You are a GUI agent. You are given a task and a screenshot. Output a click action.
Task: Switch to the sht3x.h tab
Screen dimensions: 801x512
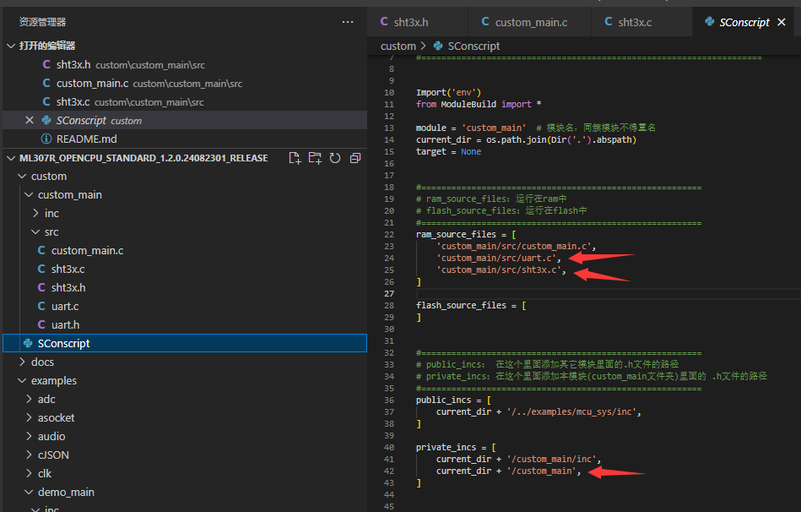coord(417,22)
